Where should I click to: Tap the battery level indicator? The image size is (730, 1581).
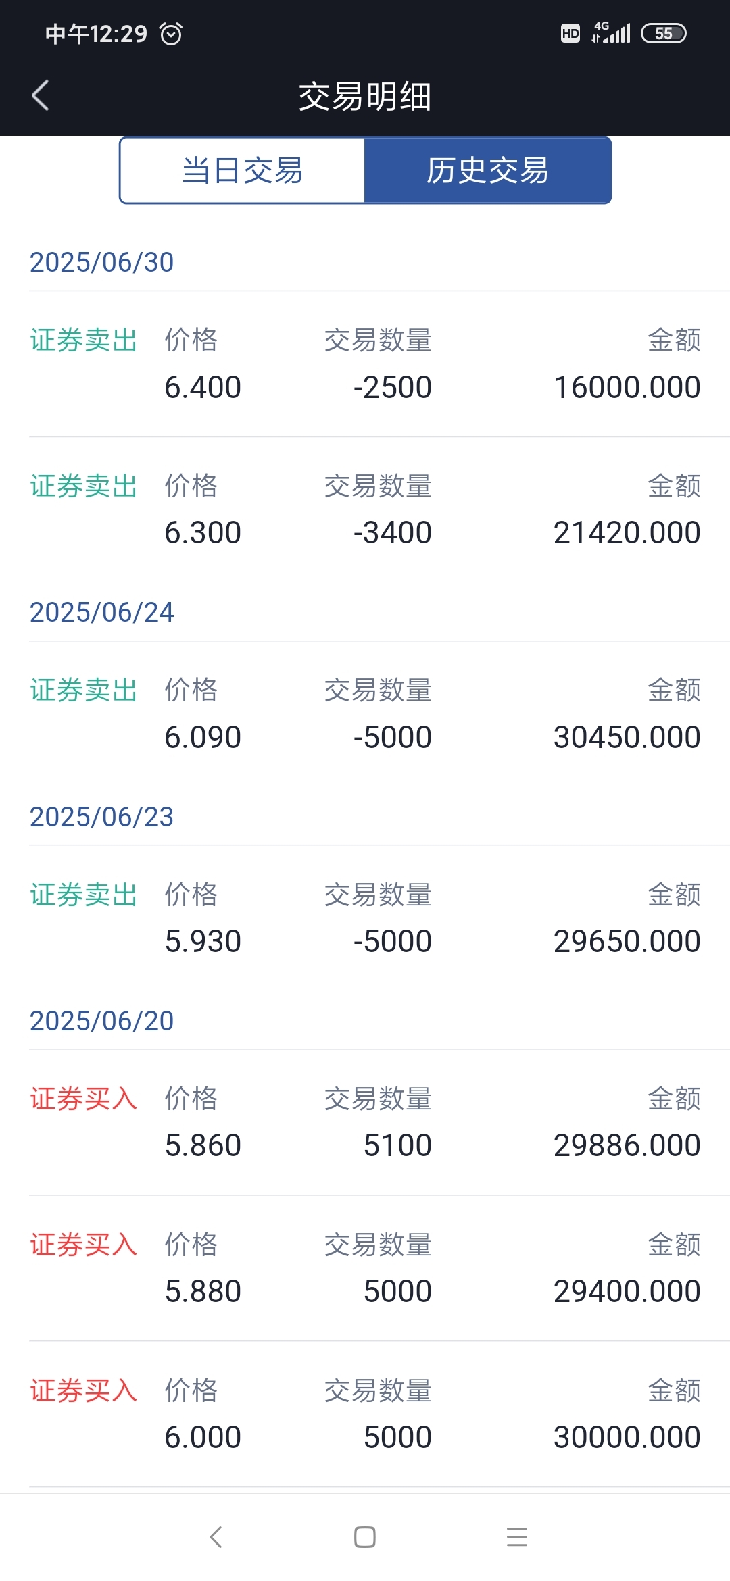(x=664, y=33)
